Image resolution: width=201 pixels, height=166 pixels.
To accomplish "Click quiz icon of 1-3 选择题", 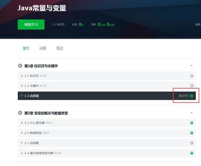I will coord(22,96).
